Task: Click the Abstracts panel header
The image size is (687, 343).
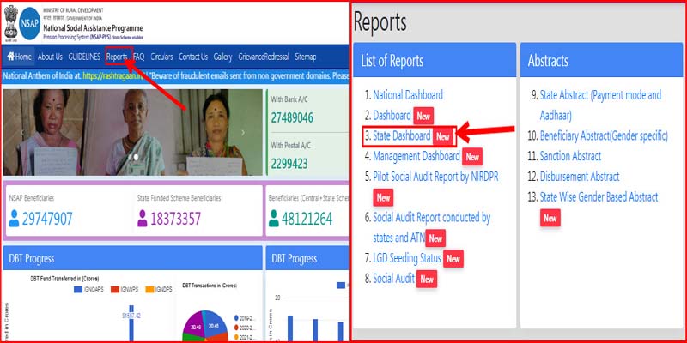Action: 602,60
